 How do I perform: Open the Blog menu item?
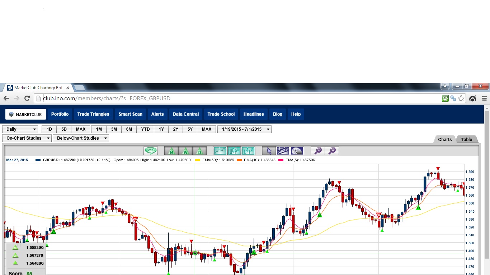click(x=278, y=114)
